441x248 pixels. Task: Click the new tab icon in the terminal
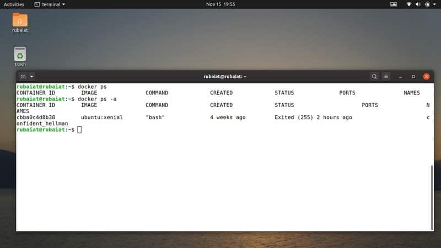pos(23,77)
